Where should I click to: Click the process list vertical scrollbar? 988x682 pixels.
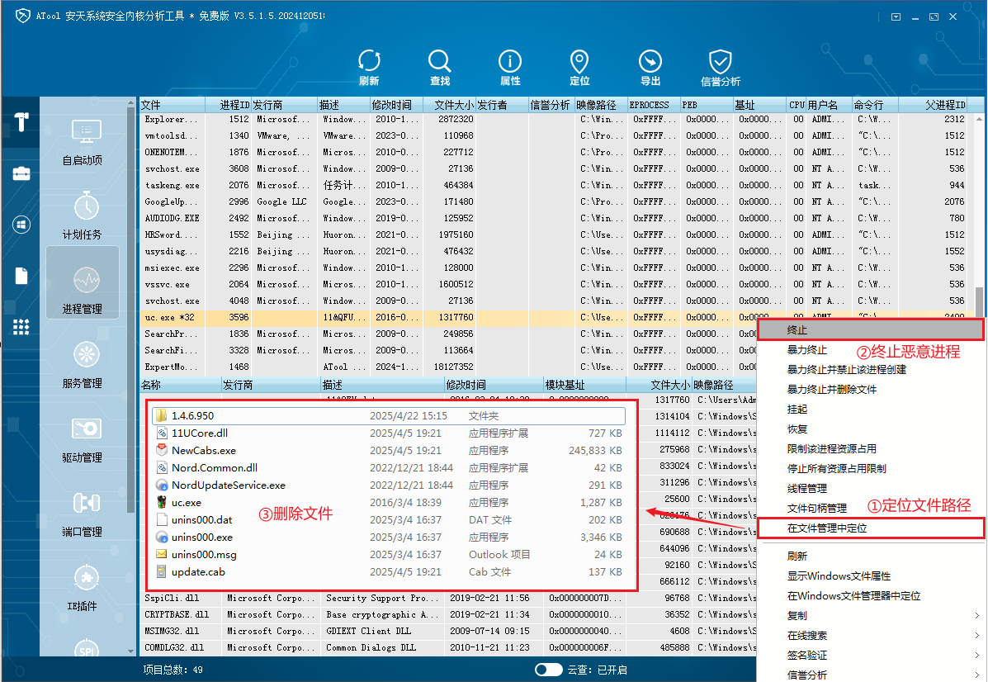click(x=979, y=301)
